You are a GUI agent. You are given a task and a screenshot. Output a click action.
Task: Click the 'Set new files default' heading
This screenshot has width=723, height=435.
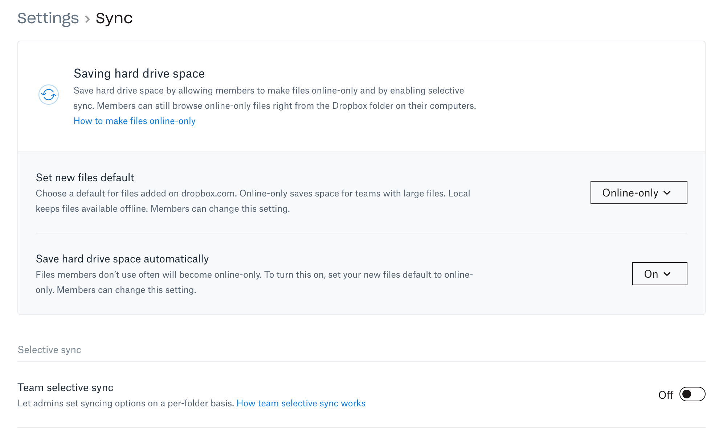(x=85, y=178)
